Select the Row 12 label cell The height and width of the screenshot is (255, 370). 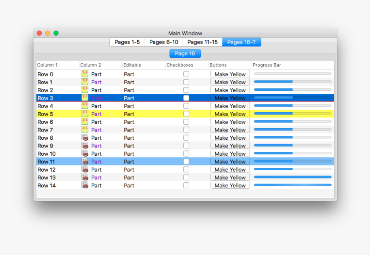[x=46, y=169]
